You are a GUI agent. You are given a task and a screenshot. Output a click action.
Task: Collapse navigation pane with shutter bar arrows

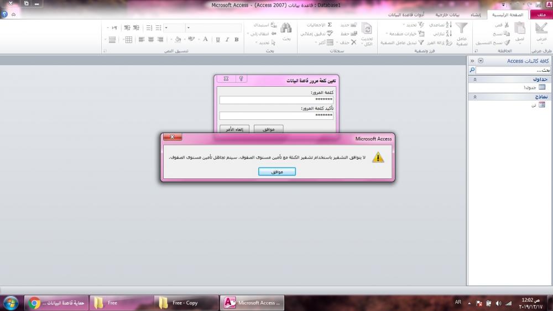click(x=472, y=61)
